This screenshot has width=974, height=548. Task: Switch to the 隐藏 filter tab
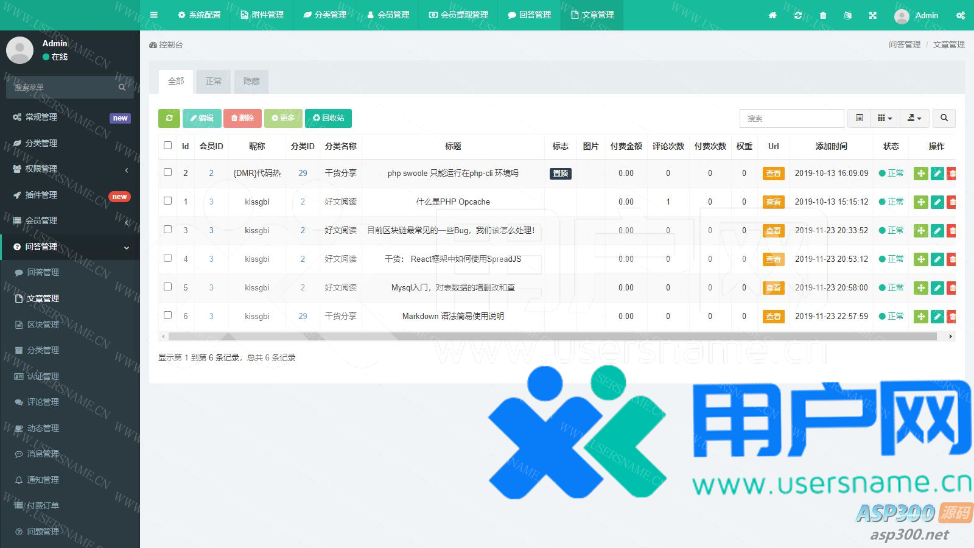(251, 82)
